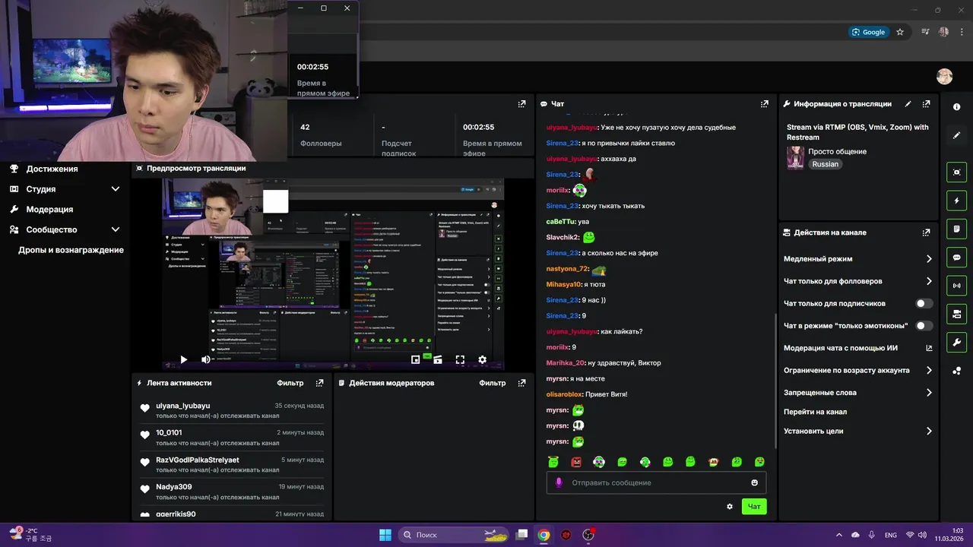Screen dimensions: 973x547
Task: Click the chat panel vertical scrollbar
Action: pos(775,380)
